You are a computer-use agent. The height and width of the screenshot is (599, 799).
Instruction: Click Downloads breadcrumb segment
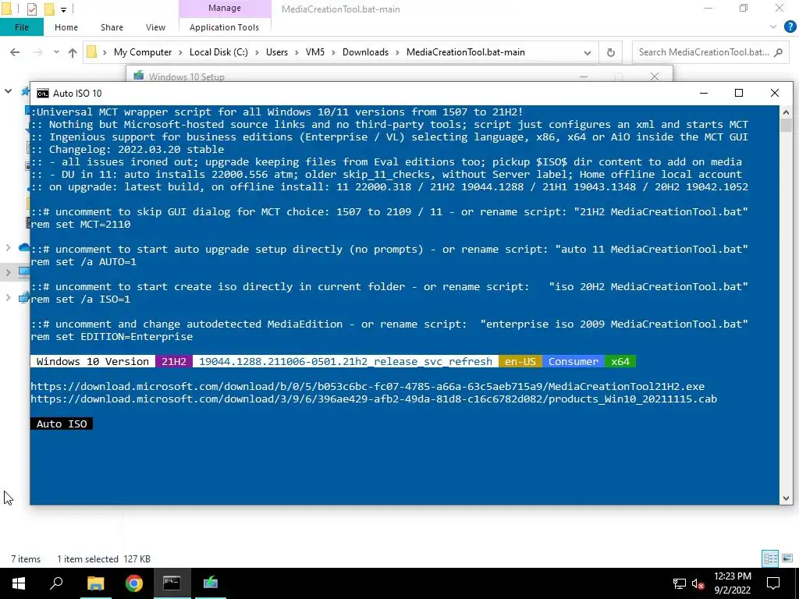(365, 52)
